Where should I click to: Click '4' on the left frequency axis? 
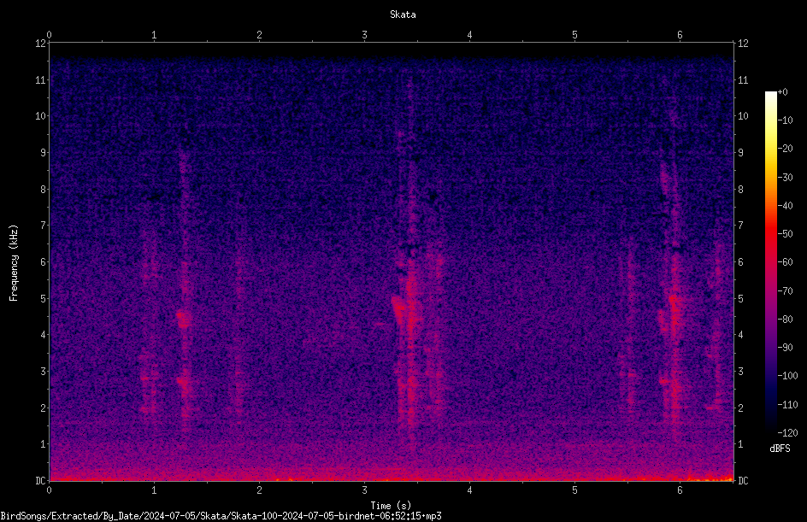click(44, 335)
